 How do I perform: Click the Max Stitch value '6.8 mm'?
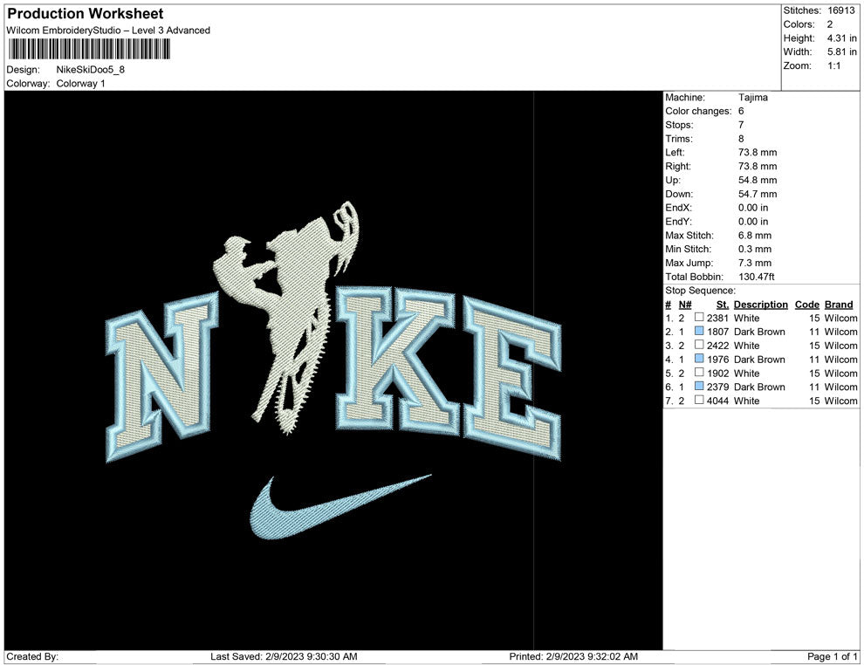point(755,235)
